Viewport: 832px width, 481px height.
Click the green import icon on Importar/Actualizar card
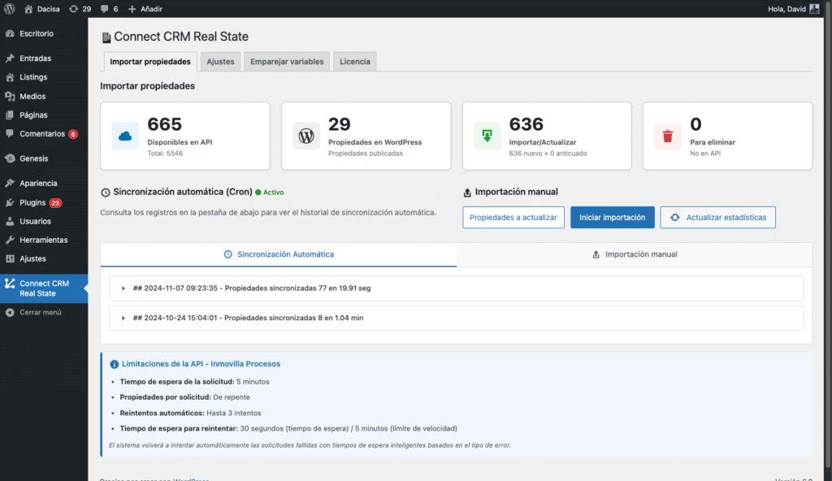pyautogui.click(x=487, y=136)
